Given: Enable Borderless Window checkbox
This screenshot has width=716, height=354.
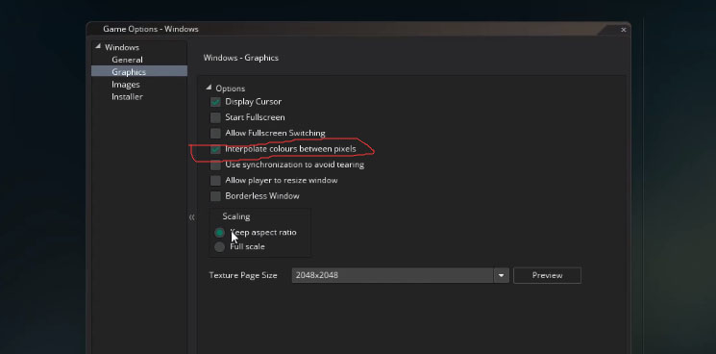Looking at the screenshot, I should pyautogui.click(x=215, y=196).
